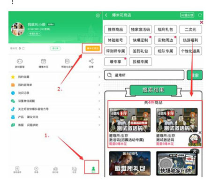This screenshot has width=211, height=182.
Task: Open 问题反馈 in store header
Action: pos(187,15)
